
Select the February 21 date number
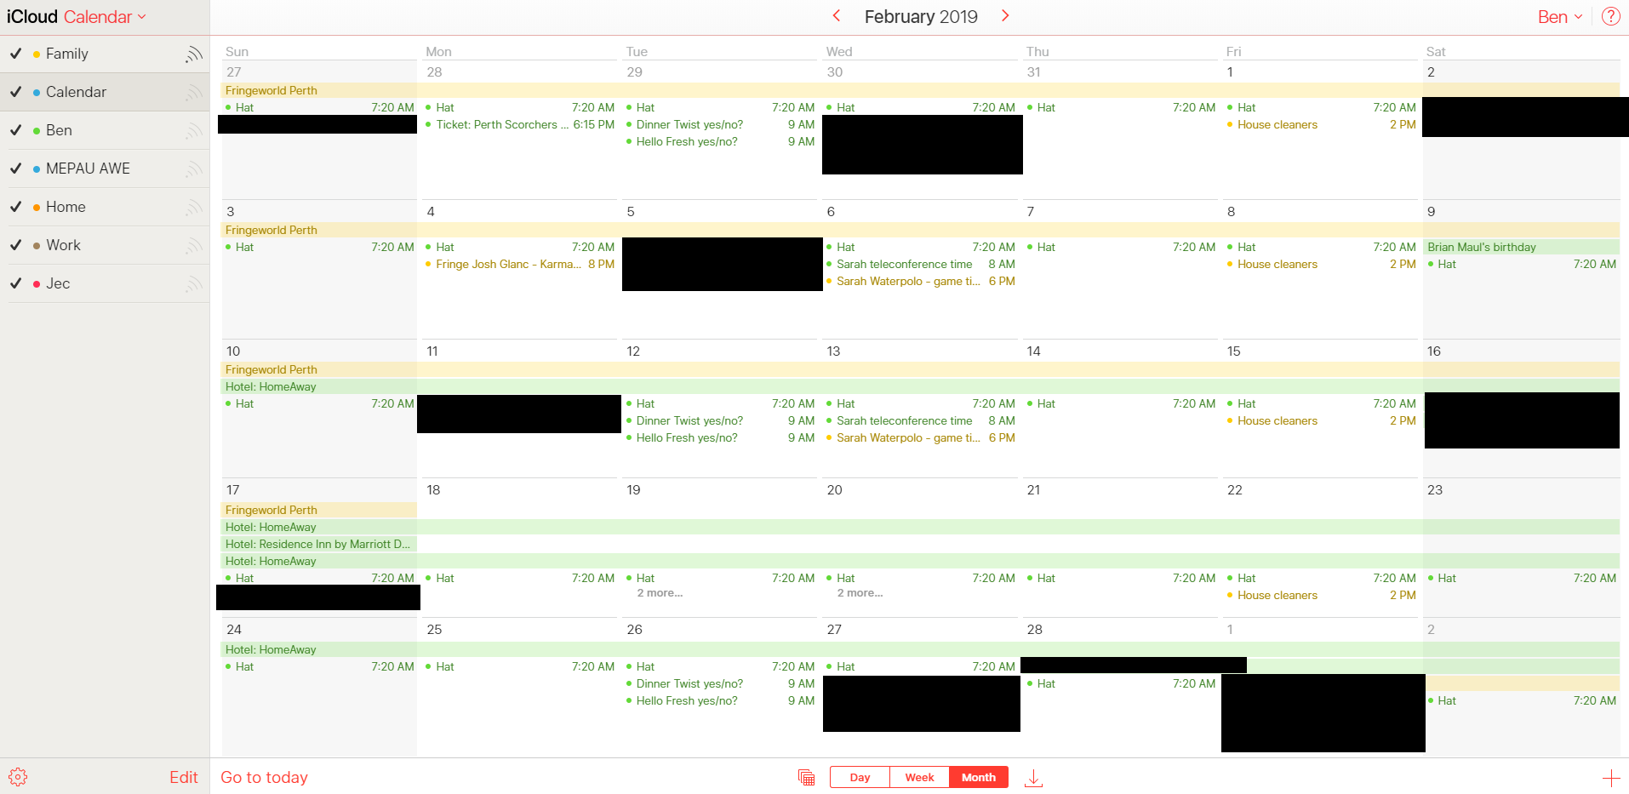[1033, 489]
